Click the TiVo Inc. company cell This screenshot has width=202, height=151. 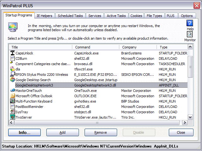point(128,117)
